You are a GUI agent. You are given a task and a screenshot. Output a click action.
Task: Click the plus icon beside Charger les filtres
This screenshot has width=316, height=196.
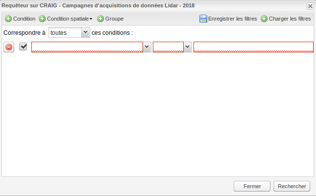coord(264,19)
